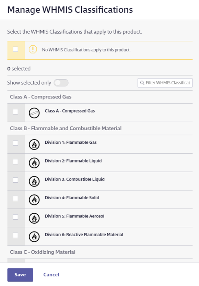Click the Compressed Gas cylinder icon
Viewport: 199px width, 286px height.
point(34,113)
